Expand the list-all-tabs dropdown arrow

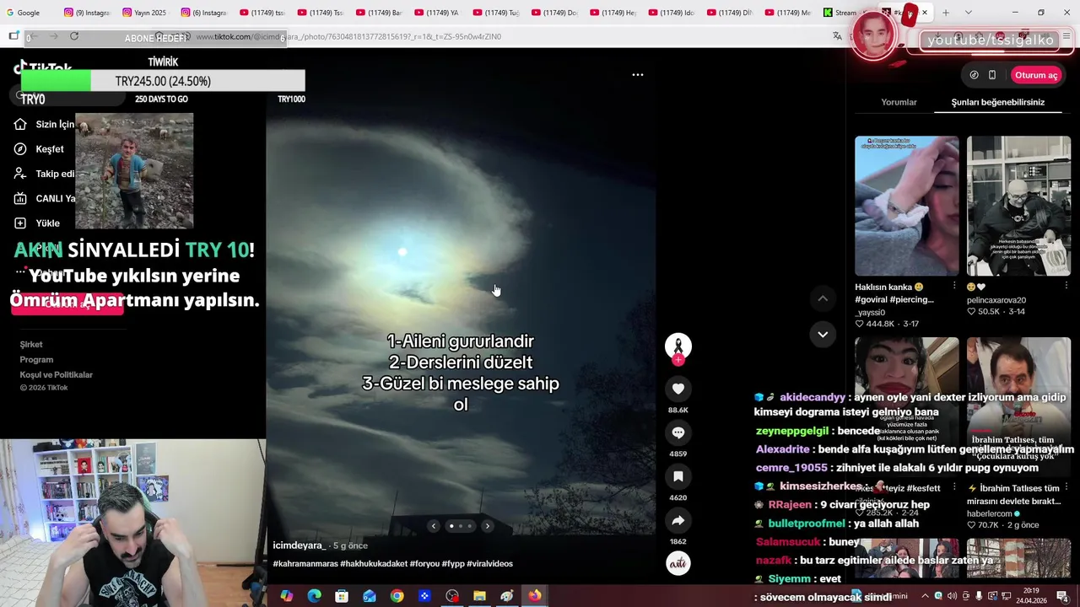[968, 13]
